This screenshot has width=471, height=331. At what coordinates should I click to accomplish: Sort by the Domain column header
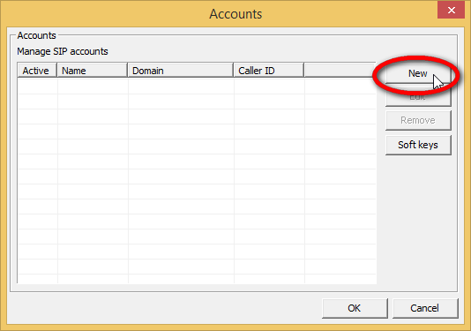[181, 71]
